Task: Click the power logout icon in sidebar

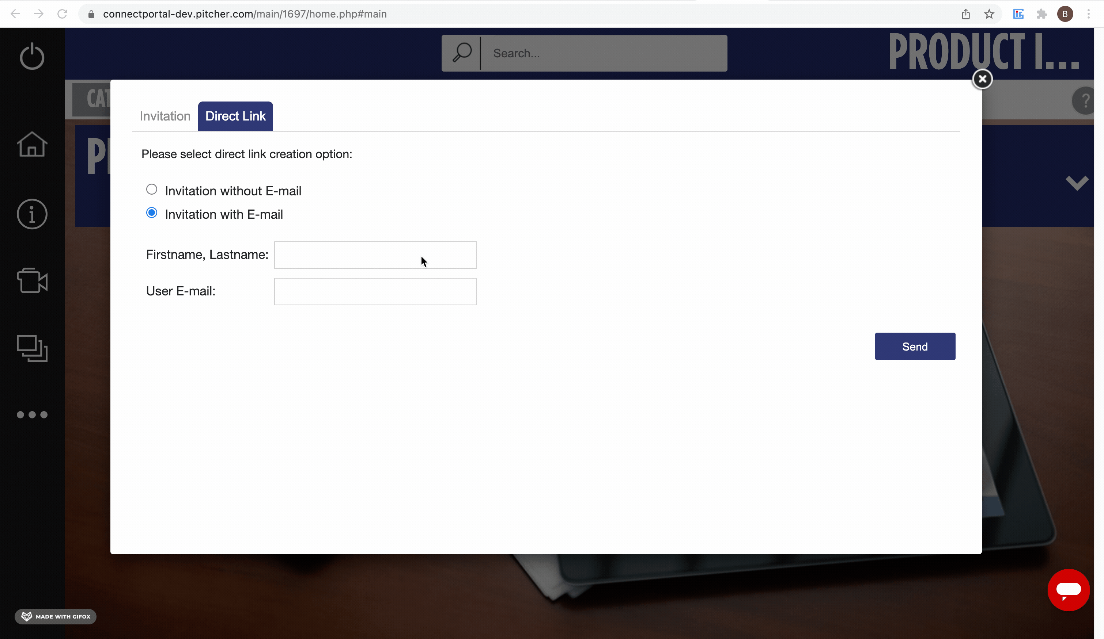Action: tap(32, 57)
